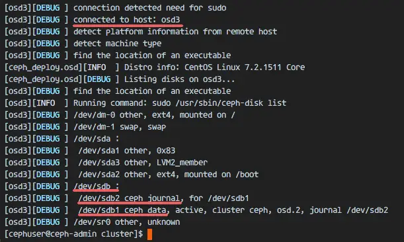Click the 'Distro info: CentOS Linux 7.2.1511 Core' text
This screenshot has width=404, height=242.
pyautogui.click(x=215, y=67)
